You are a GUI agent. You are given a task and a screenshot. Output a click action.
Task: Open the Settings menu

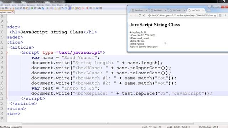40,5
